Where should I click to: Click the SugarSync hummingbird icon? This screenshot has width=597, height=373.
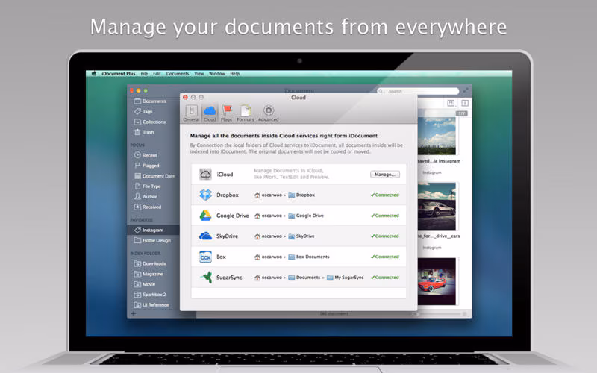coord(207,277)
